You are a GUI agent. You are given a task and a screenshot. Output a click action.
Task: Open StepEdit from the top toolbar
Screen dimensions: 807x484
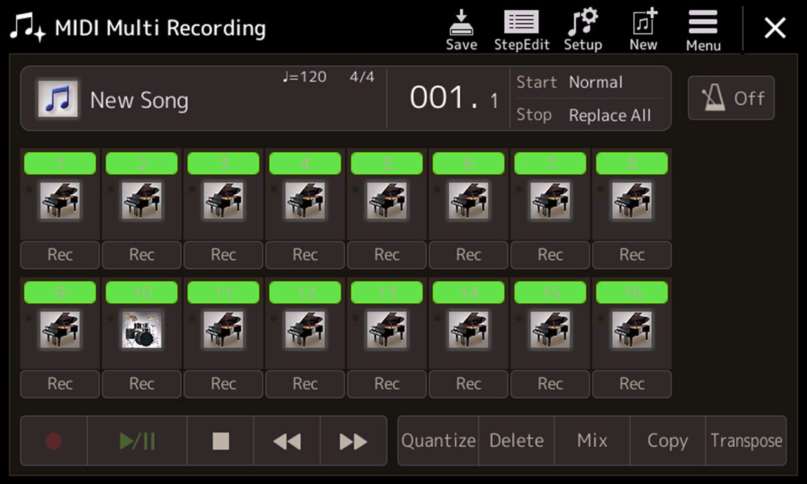(x=521, y=29)
